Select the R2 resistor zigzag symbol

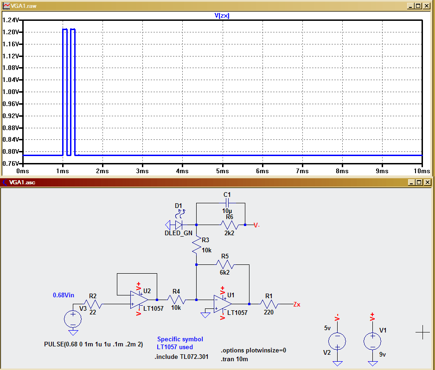(x=93, y=304)
